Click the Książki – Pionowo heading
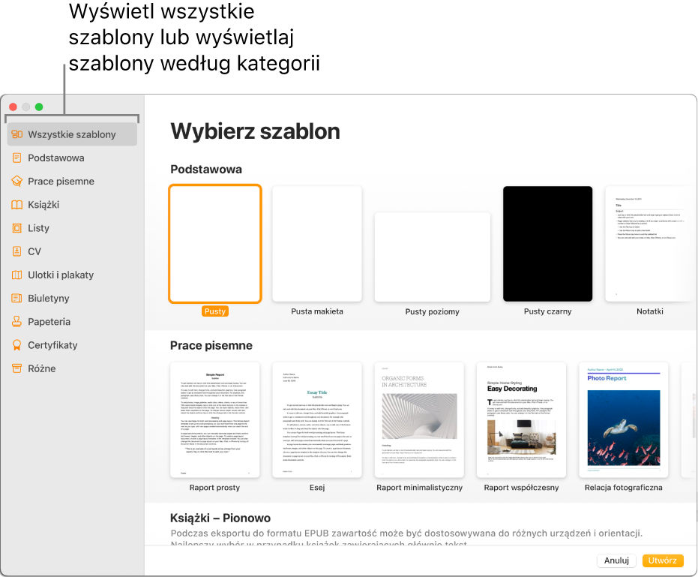The height and width of the screenshot is (577, 698). (220, 518)
